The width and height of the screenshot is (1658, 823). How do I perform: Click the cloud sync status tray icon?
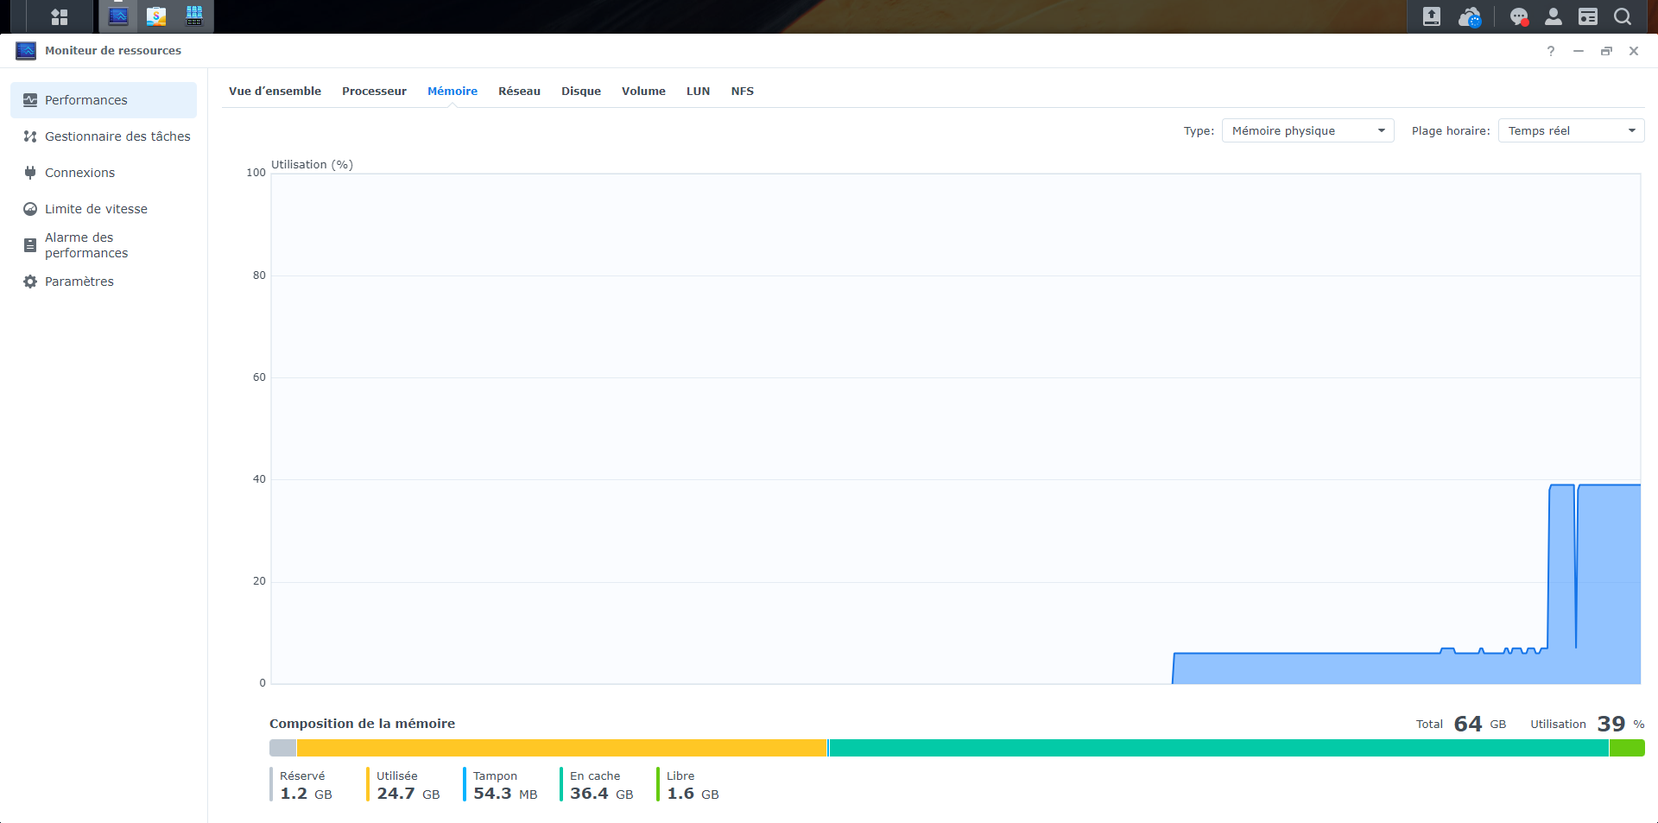coord(1470,16)
